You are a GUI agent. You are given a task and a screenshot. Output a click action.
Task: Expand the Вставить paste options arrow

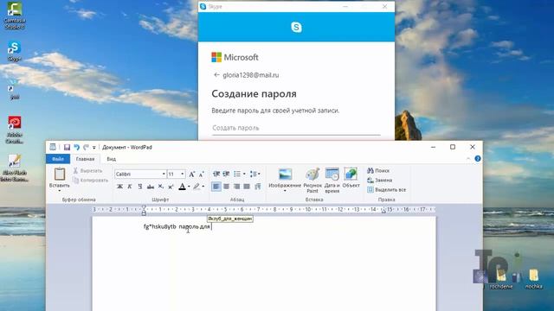pyautogui.click(x=60, y=191)
